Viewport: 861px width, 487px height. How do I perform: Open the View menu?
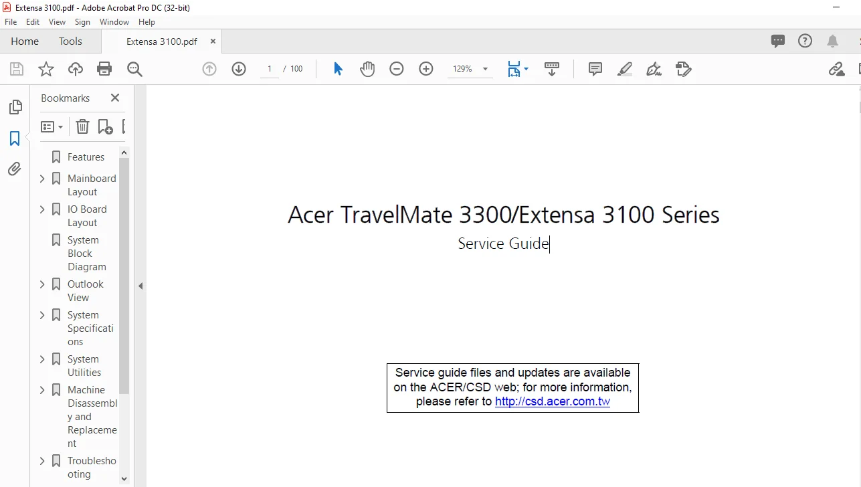pos(57,22)
